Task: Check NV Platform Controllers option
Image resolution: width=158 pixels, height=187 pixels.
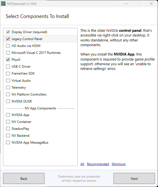Action: coord(8,94)
